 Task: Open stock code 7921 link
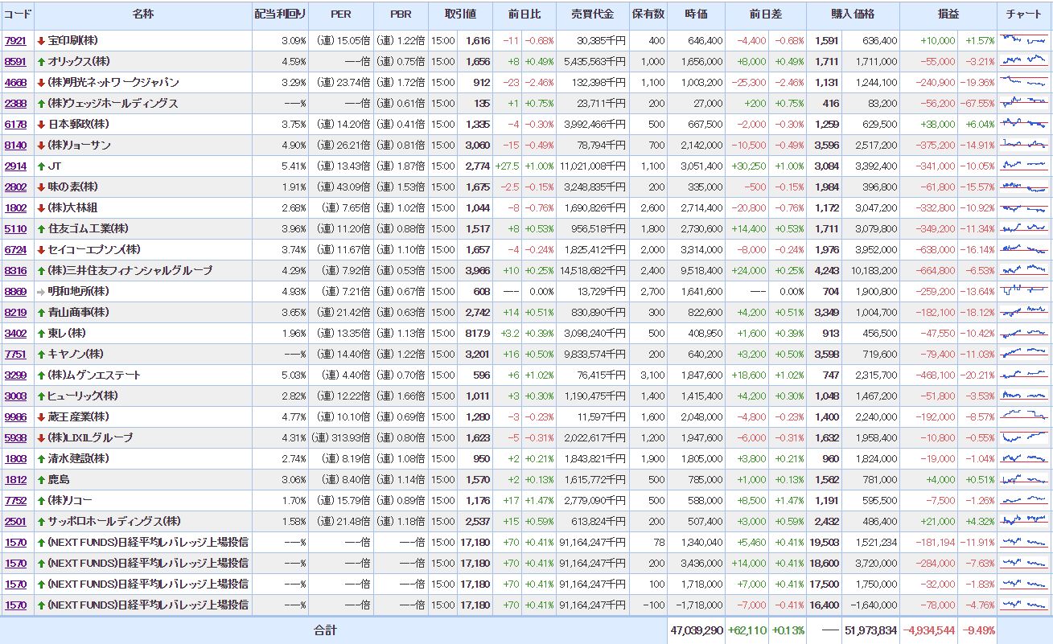click(x=15, y=40)
